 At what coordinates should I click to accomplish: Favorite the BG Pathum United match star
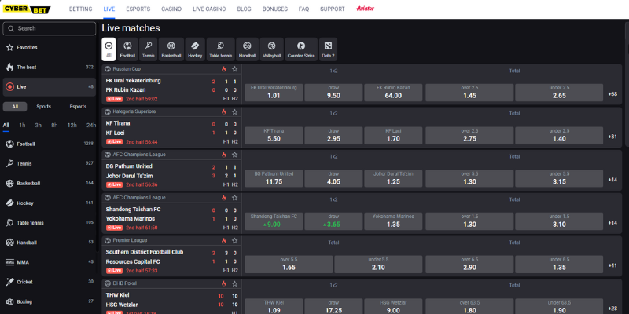click(234, 155)
